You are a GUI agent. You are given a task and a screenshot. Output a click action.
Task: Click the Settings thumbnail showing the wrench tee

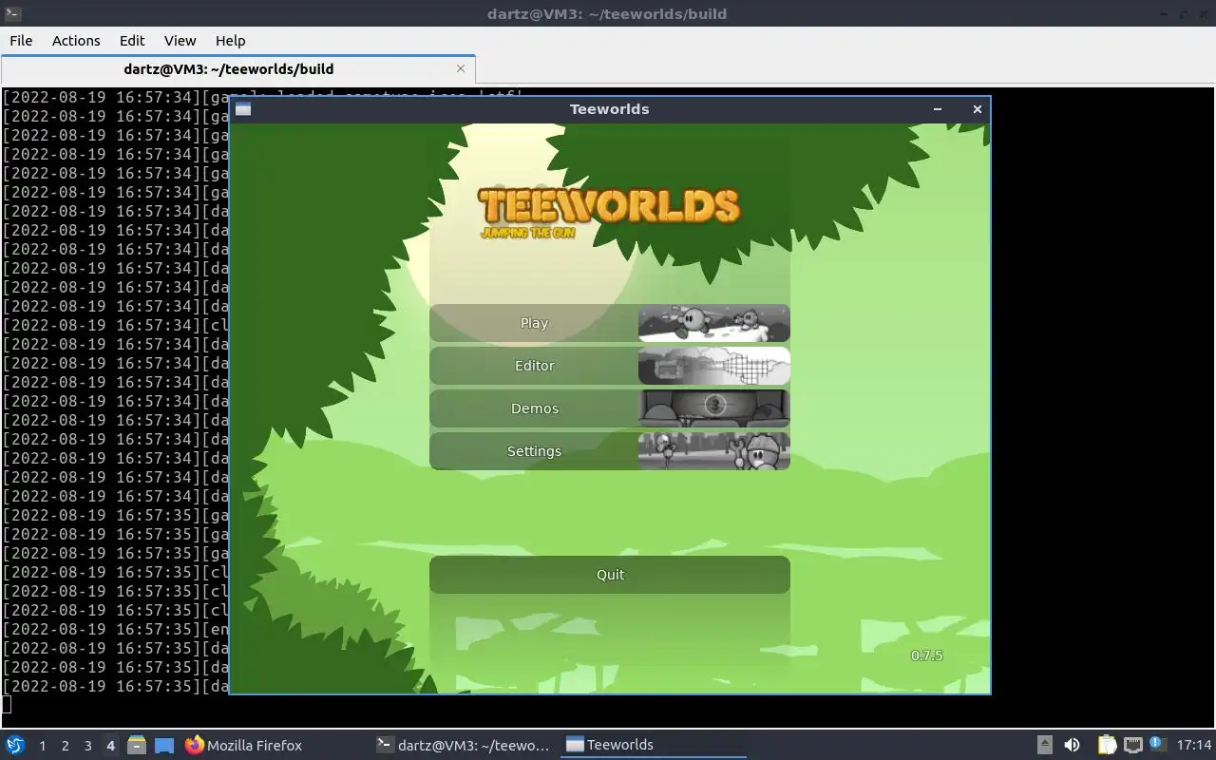click(x=714, y=451)
